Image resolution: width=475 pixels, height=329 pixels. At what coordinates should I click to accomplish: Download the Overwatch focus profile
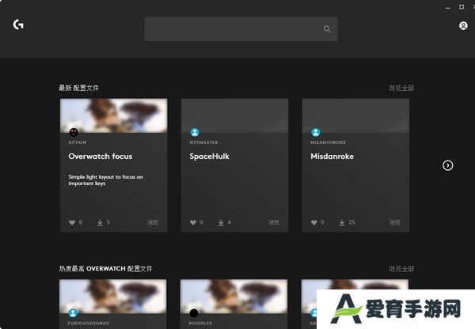[x=100, y=223]
